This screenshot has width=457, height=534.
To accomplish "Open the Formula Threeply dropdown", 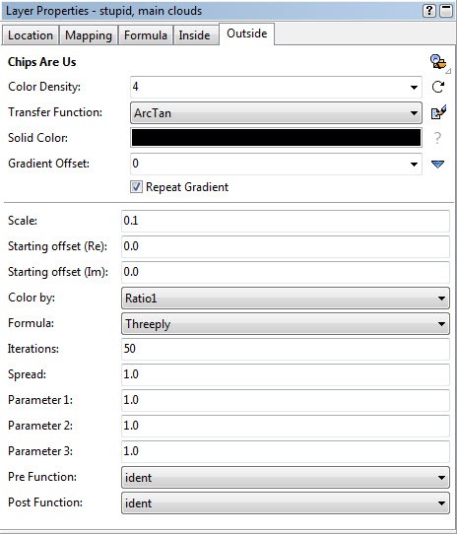I will click(286, 323).
